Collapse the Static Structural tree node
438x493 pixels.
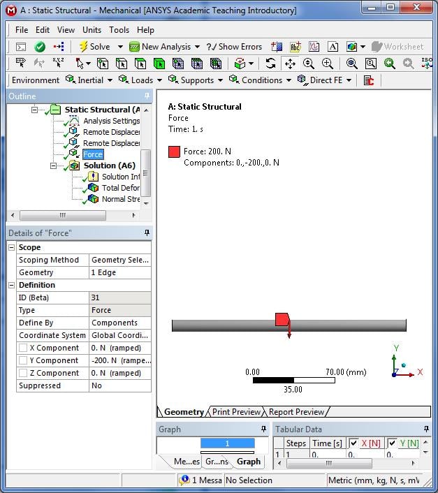click(34, 110)
